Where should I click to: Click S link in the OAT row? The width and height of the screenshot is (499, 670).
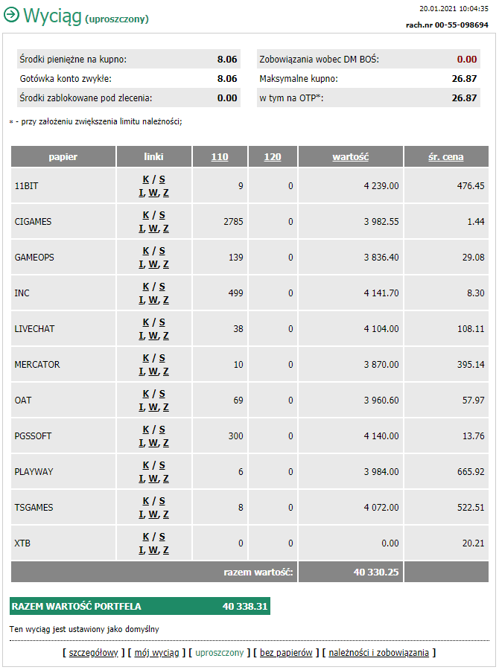click(162, 394)
